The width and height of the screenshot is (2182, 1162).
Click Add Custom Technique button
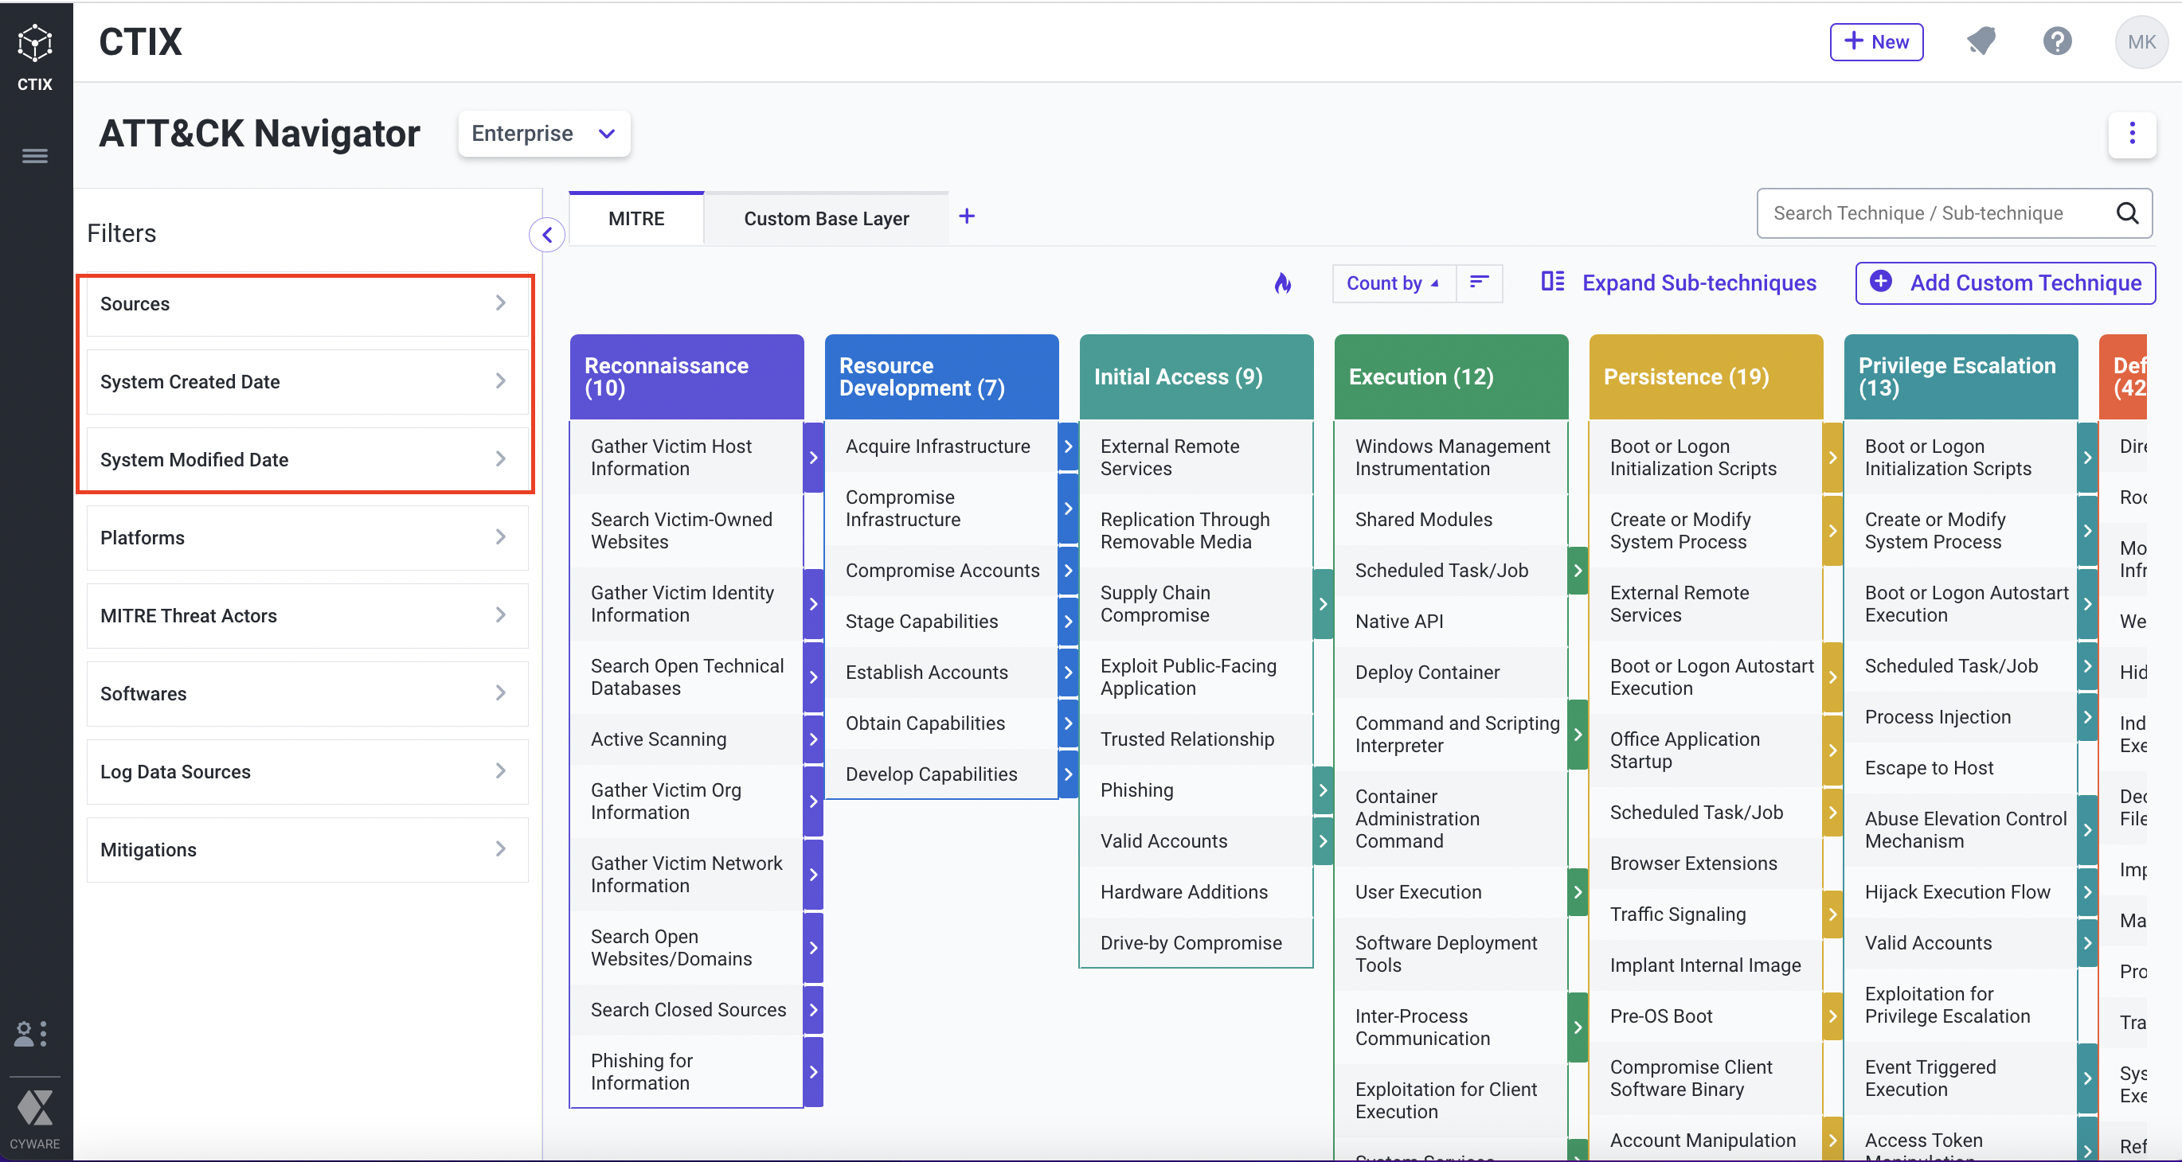point(2004,283)
